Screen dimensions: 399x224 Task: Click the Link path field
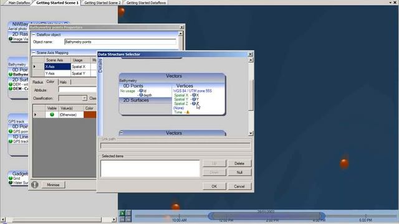coord(175,146)
